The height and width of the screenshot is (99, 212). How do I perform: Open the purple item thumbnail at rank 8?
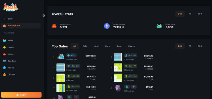(x=118, y=88)
